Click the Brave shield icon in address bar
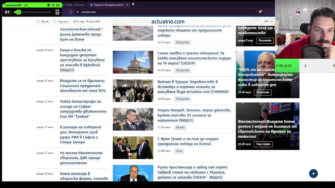The width and height of the screenshot is (335, 188). [260, 12]
